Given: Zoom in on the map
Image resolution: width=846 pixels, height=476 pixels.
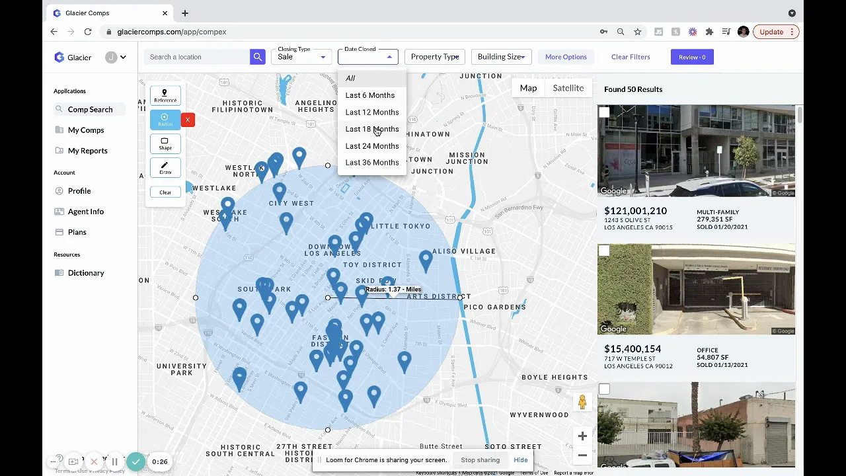Looking at the screenshot, I should [x=582, y=436].
